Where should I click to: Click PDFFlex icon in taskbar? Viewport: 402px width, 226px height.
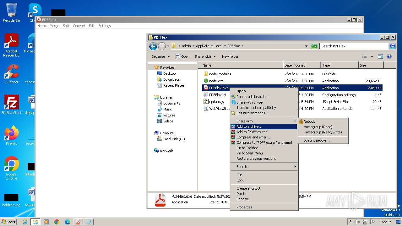[x=78, y=222]
